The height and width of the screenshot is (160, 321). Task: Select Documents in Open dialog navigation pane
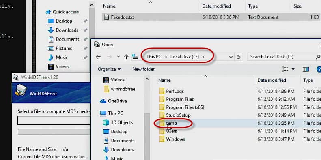tap(123, 141)
